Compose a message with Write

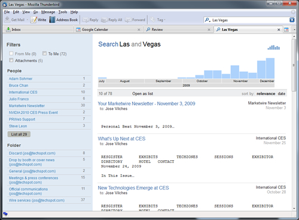(x=38, y=20)
